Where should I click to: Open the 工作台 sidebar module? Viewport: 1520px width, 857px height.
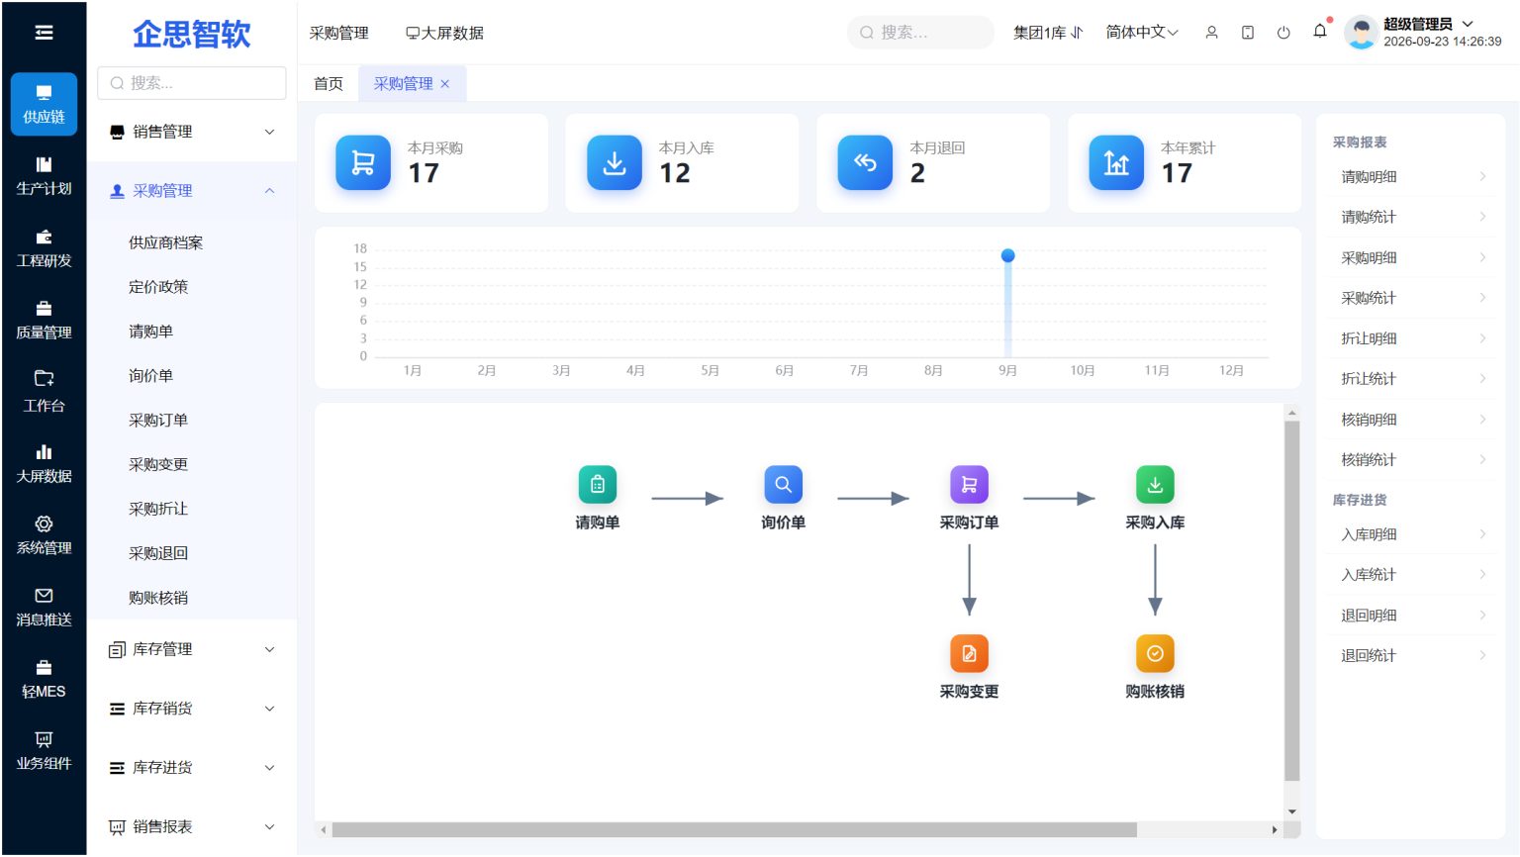pyautogui.click(x=44, y=392)
